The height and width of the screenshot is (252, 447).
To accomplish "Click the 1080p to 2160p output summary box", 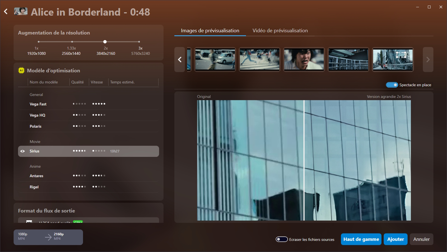I will [48, 237].
